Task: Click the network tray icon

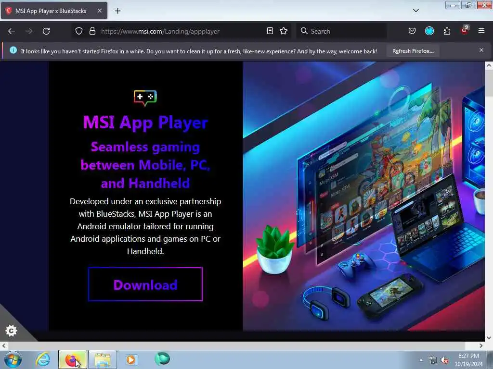Action: click(433, 360)
